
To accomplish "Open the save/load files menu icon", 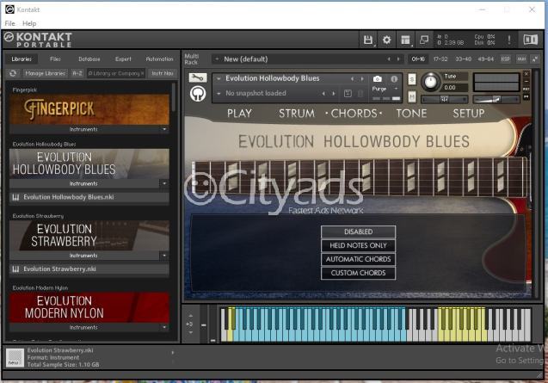I will tap(368, 40).
